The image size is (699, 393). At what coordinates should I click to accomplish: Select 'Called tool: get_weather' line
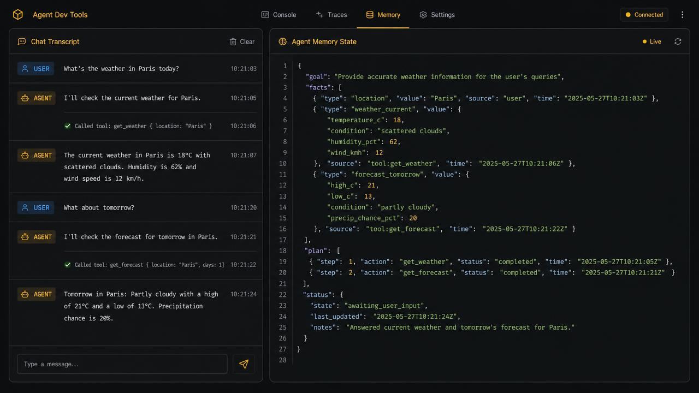pyautogui.click(x=143, y=126)
